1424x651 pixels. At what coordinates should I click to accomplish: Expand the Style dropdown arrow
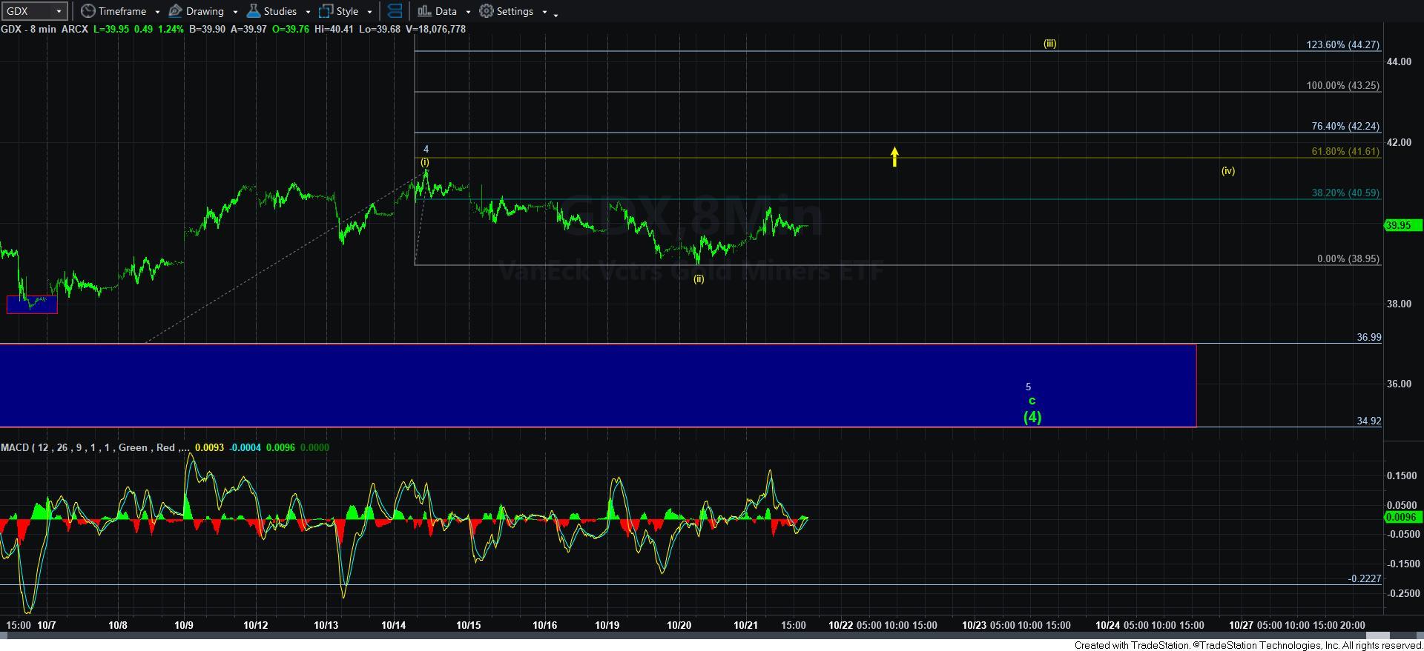coord(369,12)
